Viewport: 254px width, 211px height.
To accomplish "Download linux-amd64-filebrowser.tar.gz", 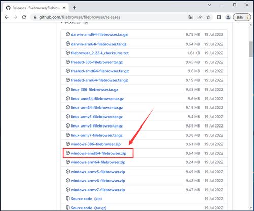I will coord(98,99).
